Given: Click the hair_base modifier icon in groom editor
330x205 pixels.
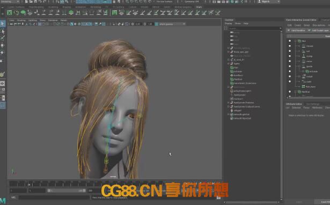Looking at the screenshot, I should pyautogui.click(x=304, y=87).
